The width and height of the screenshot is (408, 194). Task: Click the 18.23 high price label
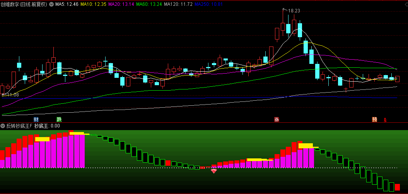(294, 11)
